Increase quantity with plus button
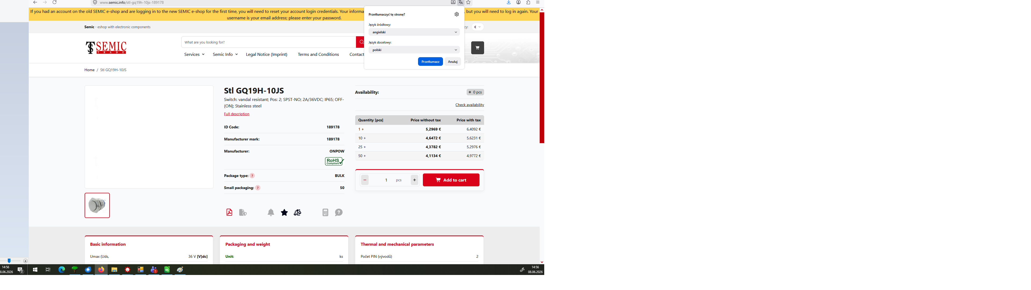The image size is (1031, 290). 414,180
